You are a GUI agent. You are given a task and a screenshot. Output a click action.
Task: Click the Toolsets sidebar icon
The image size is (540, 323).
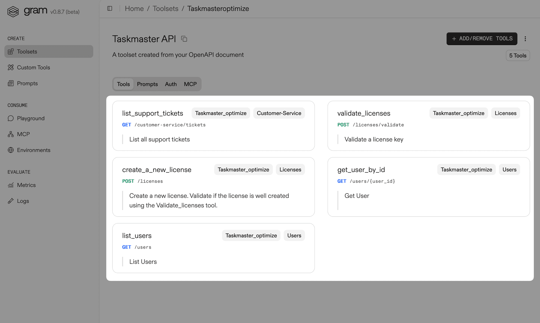tap(11, 52)
